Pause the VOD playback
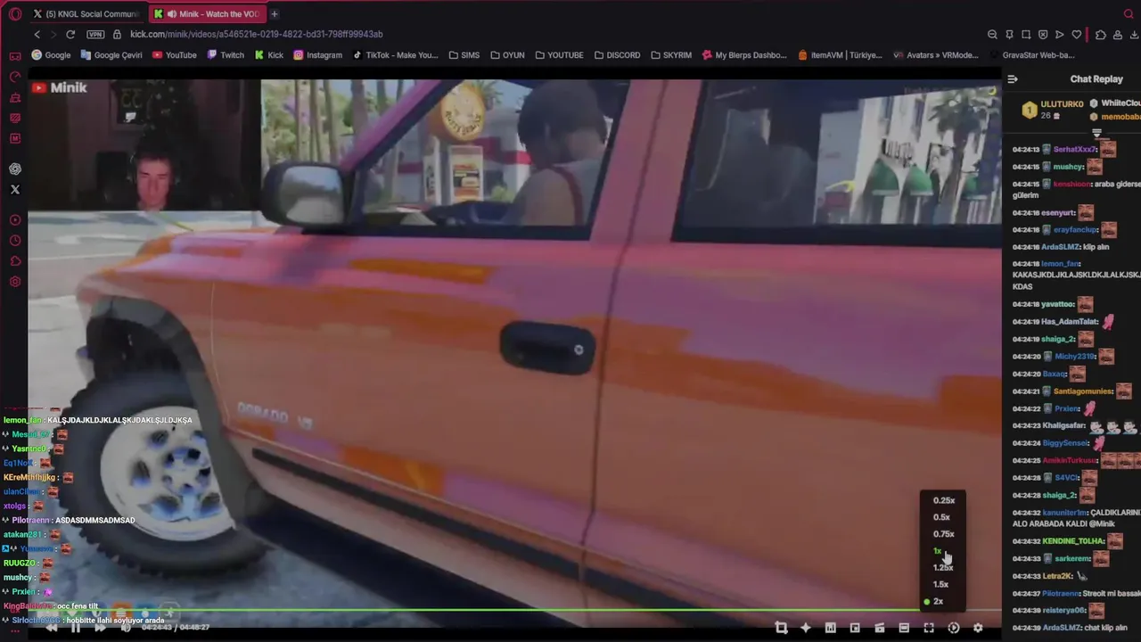The image size is (1141, 642). click(76, 628)
